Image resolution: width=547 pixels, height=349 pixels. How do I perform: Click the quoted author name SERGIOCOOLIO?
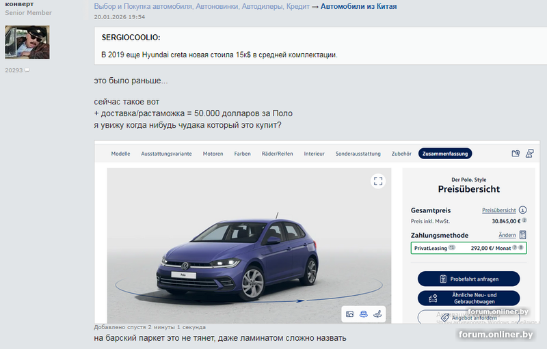[131, 38]
